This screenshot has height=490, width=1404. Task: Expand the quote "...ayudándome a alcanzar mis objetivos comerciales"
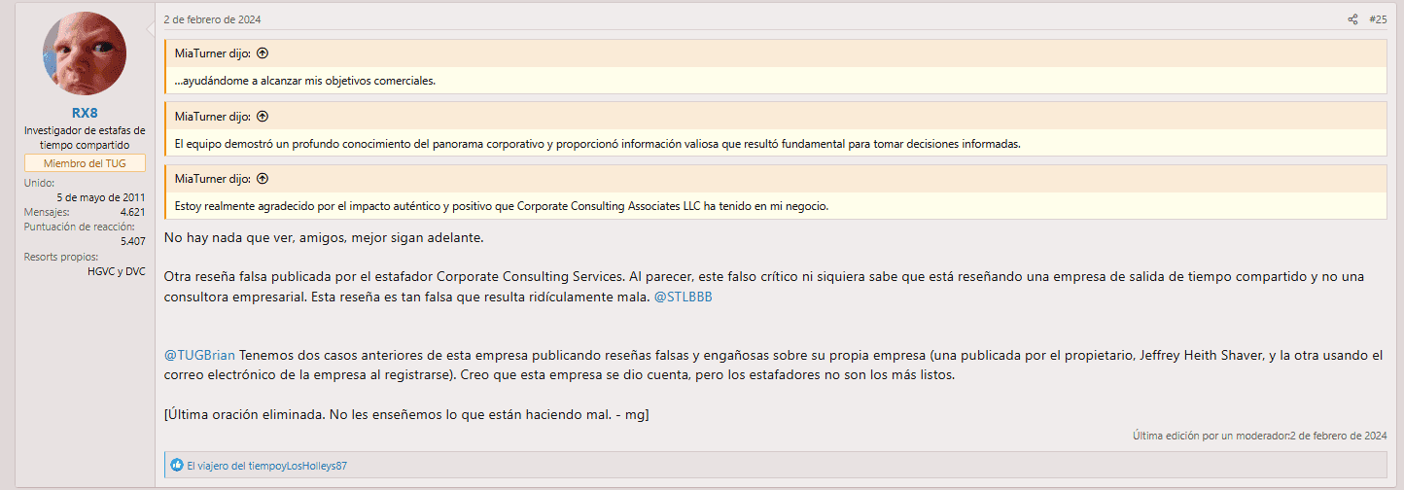click(305, 81)
